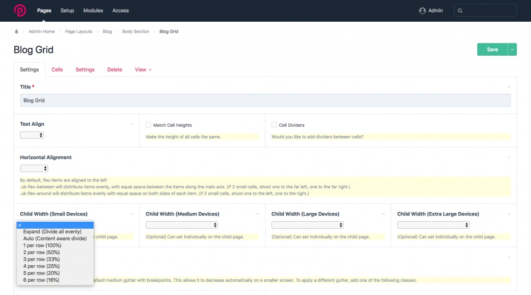
Task: Click the Admin user profile icon
Action: coord(422,11)
